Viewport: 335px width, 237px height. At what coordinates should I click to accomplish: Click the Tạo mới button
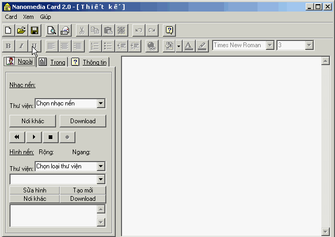pyautogui.click(x=83, y=190)
